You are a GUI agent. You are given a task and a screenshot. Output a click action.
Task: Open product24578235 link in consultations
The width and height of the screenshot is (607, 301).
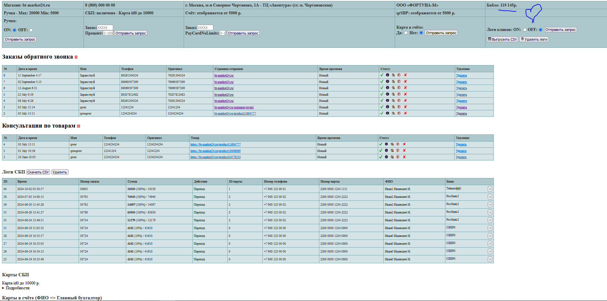coord(216,157)
